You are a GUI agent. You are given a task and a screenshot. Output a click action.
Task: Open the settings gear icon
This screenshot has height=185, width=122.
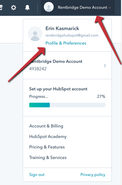[14, 8]
